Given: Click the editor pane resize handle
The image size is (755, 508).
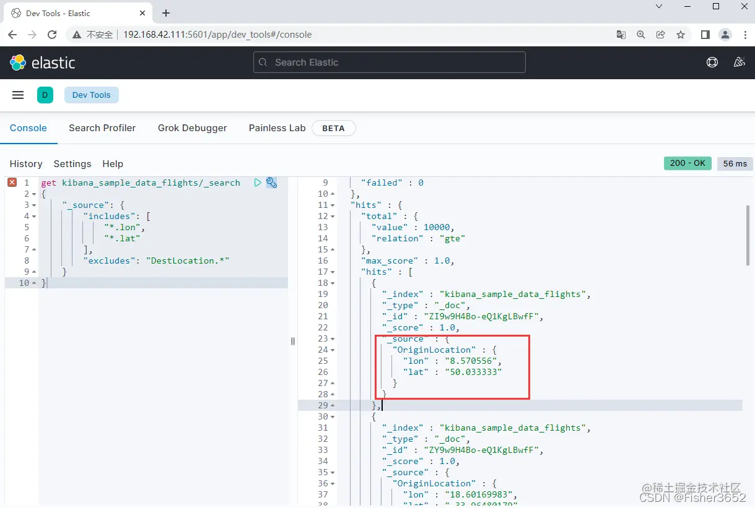Looking at the screenshot, I should (293, 341).
